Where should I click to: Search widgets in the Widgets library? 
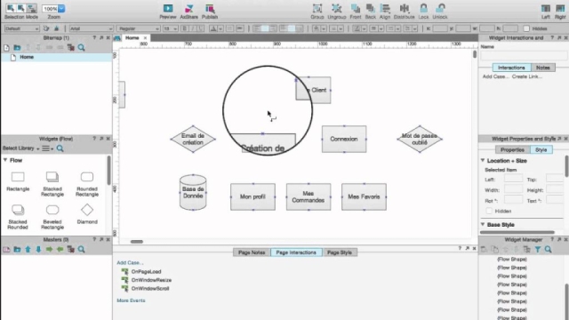(60, 148)
